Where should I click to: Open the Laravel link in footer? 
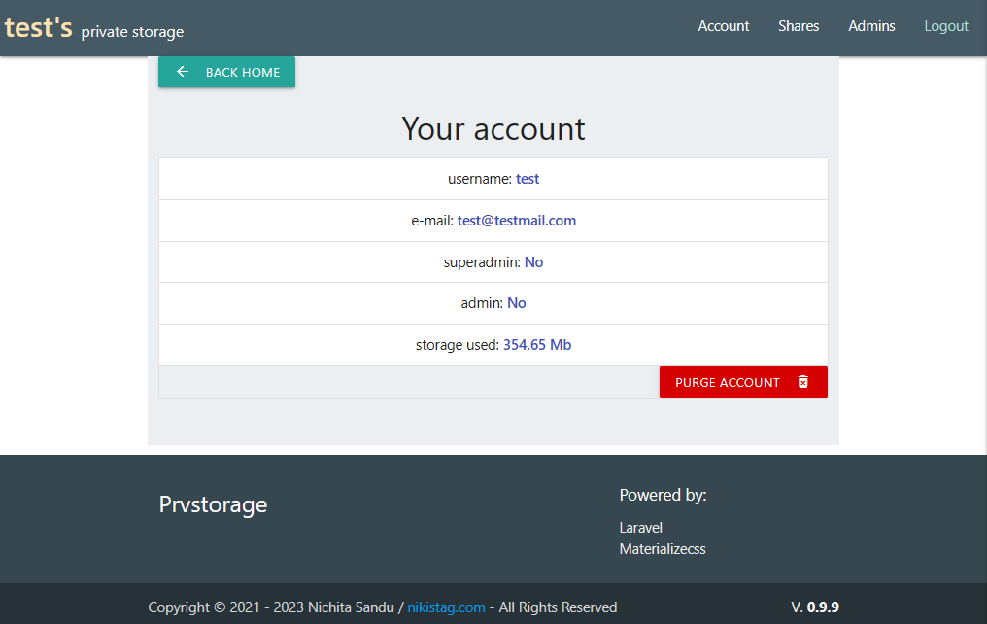tap(641, 528)
